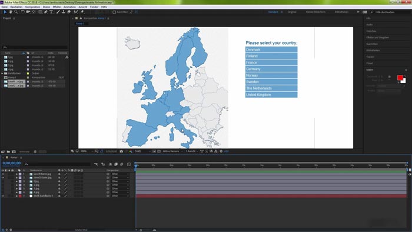
Task: Expand the Level1 Karte.jpg layer properties
Action: [16, 174]
